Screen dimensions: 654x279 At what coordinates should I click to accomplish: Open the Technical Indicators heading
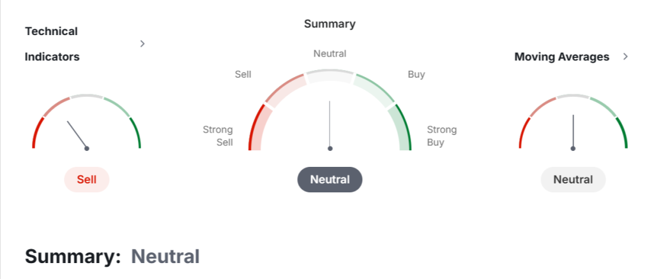(52, 44)
